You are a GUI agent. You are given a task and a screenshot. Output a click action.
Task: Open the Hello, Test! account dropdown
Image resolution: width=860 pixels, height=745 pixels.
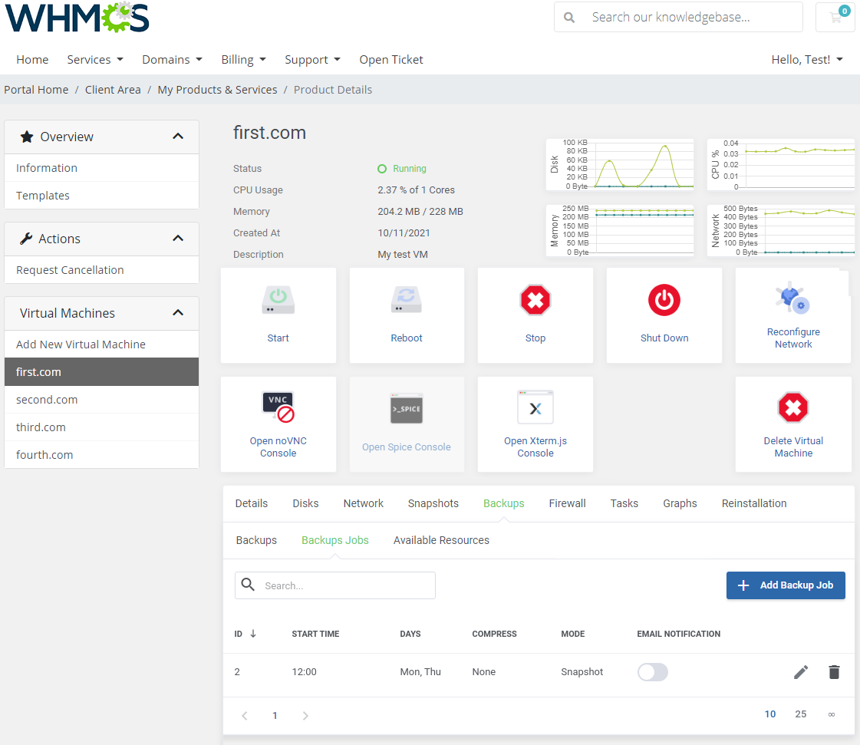click(x=807, y=59)
